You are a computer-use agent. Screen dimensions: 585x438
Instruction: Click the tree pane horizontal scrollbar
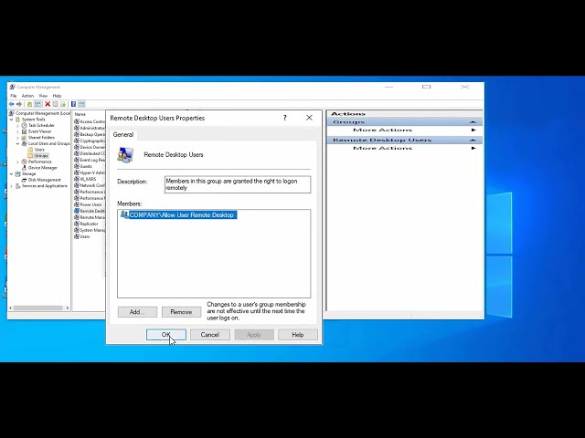(x=38, y=308)
